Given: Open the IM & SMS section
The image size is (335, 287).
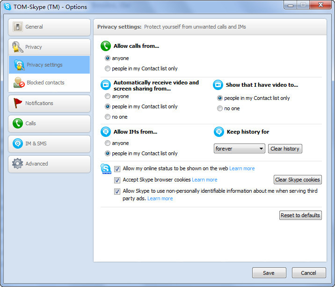Looking at the screenshot, I should (x=49, y=143).
